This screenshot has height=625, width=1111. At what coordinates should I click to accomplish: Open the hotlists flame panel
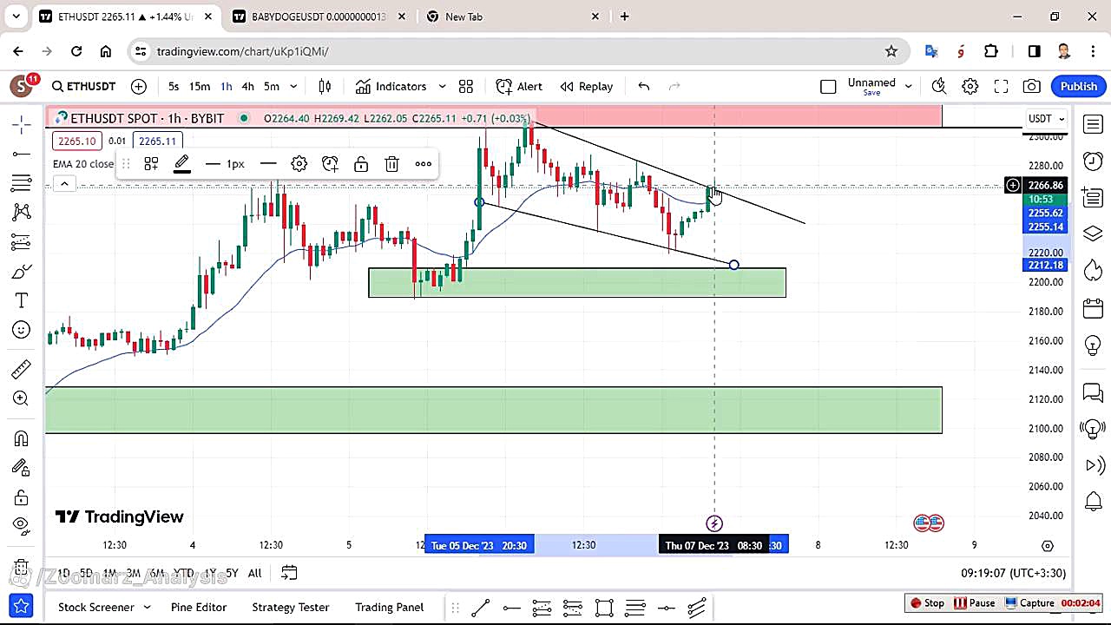click(1093, 272)
